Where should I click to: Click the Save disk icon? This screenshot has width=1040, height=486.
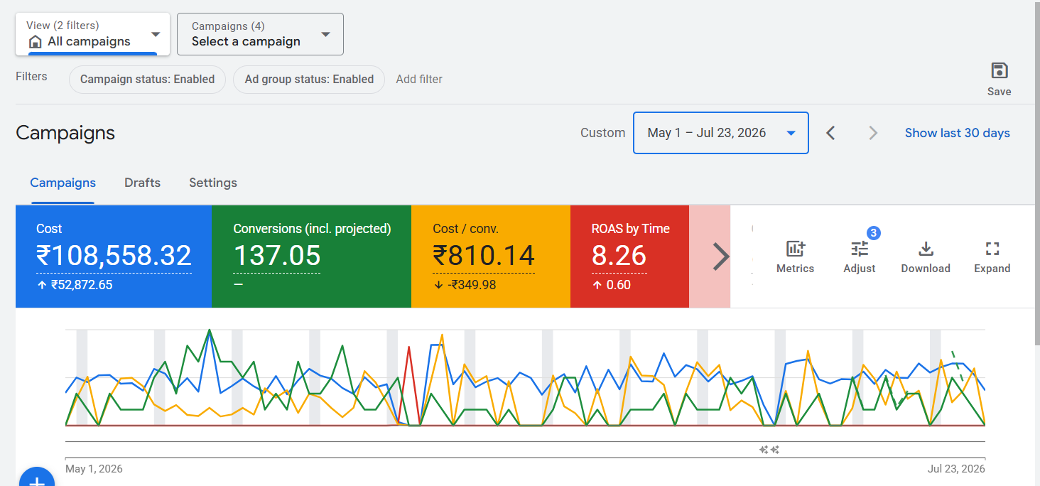(1000, 71)
